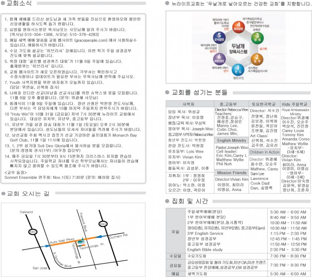The height and width of the screenshot is (277, 312).
Task: Click the name Colin Choi in teachers list
Action: 226,129
